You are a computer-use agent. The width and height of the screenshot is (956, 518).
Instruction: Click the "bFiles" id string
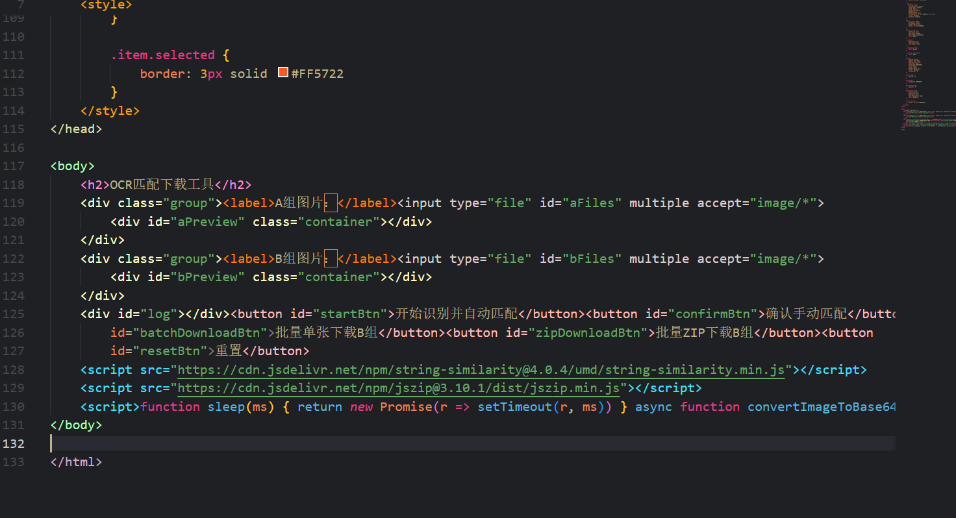592,259
